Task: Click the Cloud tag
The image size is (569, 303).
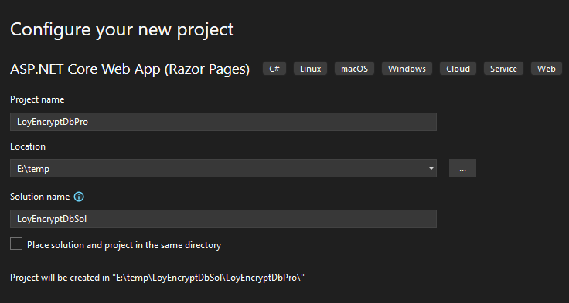Action: (458, 69)
